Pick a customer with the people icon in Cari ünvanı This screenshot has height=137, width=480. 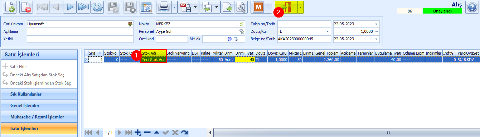[130, 24]
